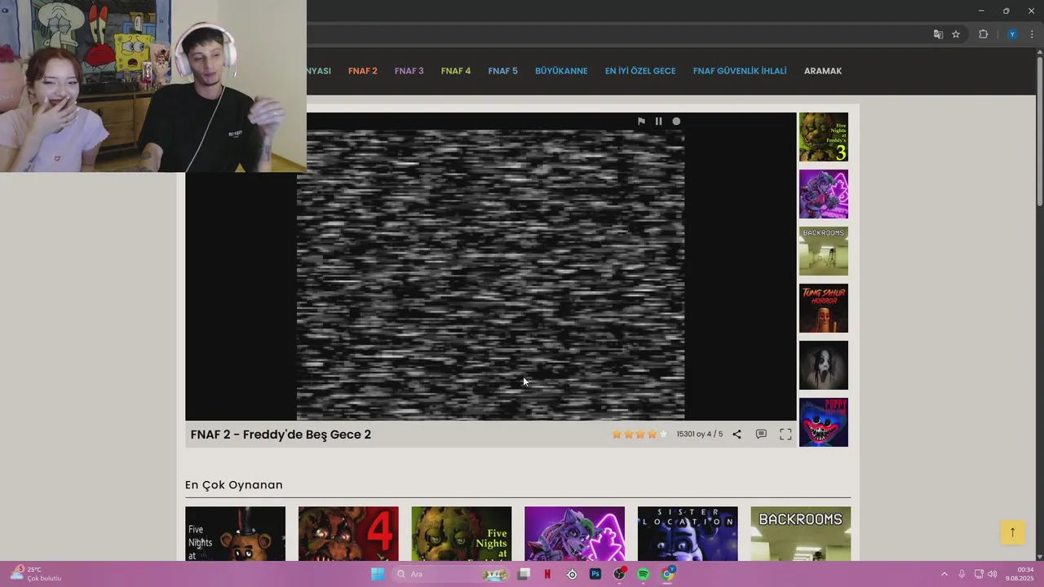Click the rating text 15301 oy 4 / 5
Image resolution: width=1044 pixels, height=587 pixels.
700,435
